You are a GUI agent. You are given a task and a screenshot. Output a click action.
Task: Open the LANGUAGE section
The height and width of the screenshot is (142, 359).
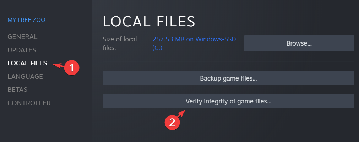pyautogui.click(x=25, y=77)
